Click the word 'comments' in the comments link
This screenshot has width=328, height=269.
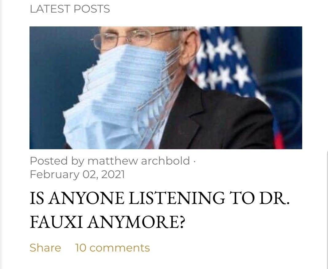[x=120, y=248]
